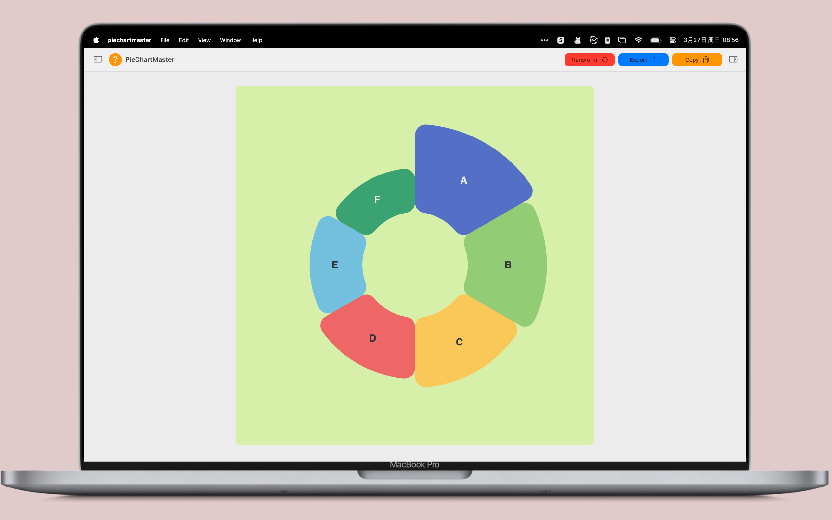This screenshot has height=520, width=832.
Task: Select the yellow slice labeled C
Action: [x=459, y=342]
